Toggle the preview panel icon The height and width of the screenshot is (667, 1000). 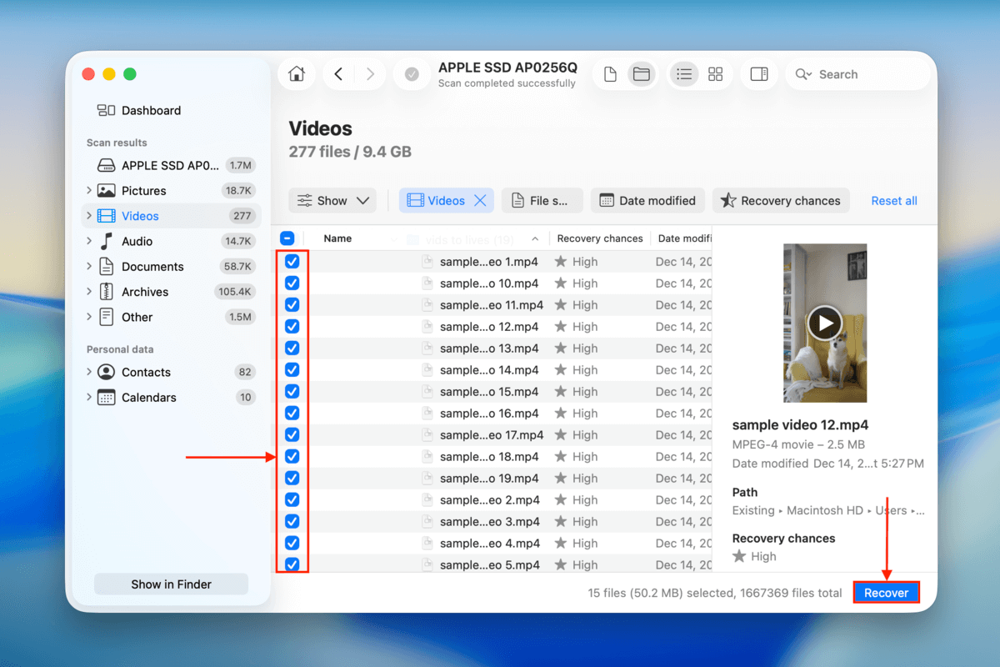(x=759, y=73)
